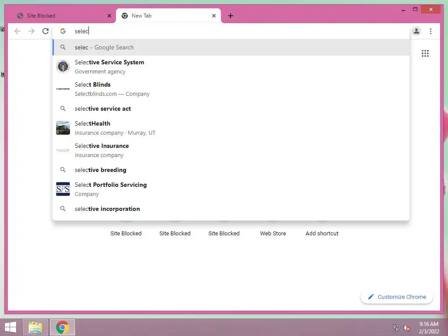The width and height of the screenshot is (448, 336).
Task: Select the 'selec - Google Search' suggestion
Action: click(231, 47)
